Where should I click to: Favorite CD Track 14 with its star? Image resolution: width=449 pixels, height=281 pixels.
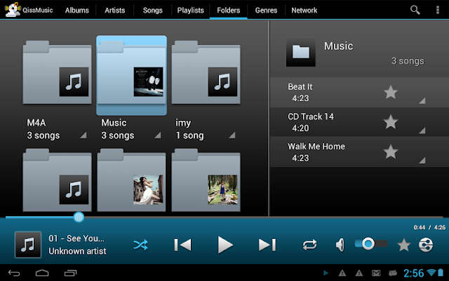pos(391,122)
